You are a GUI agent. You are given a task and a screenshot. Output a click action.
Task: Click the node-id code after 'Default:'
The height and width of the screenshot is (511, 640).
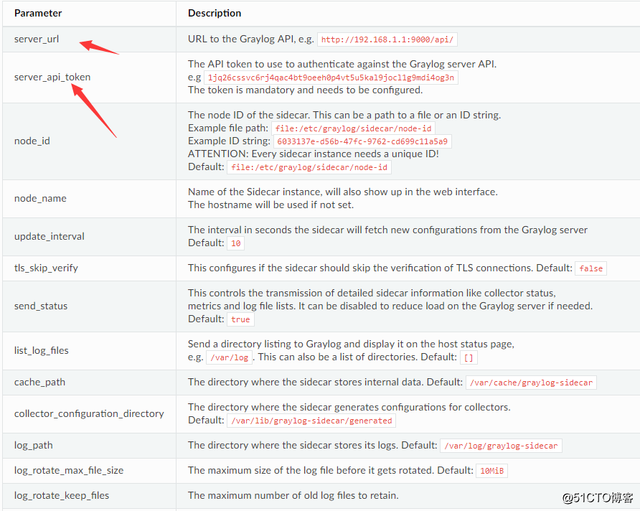(309, 167)
